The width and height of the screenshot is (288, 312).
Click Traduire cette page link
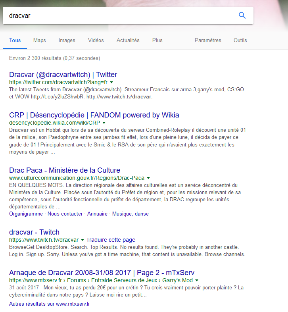coord(111,240)
